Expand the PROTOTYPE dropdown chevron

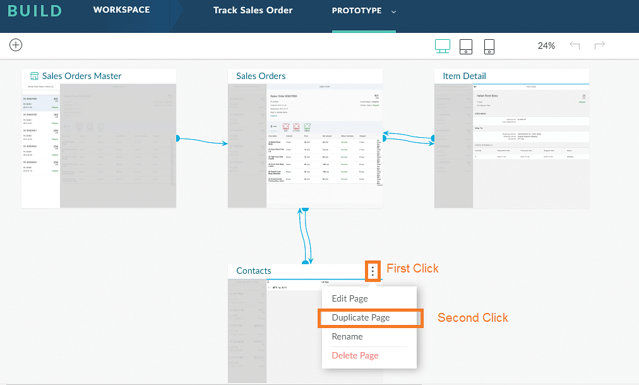[x=394, y=11]
